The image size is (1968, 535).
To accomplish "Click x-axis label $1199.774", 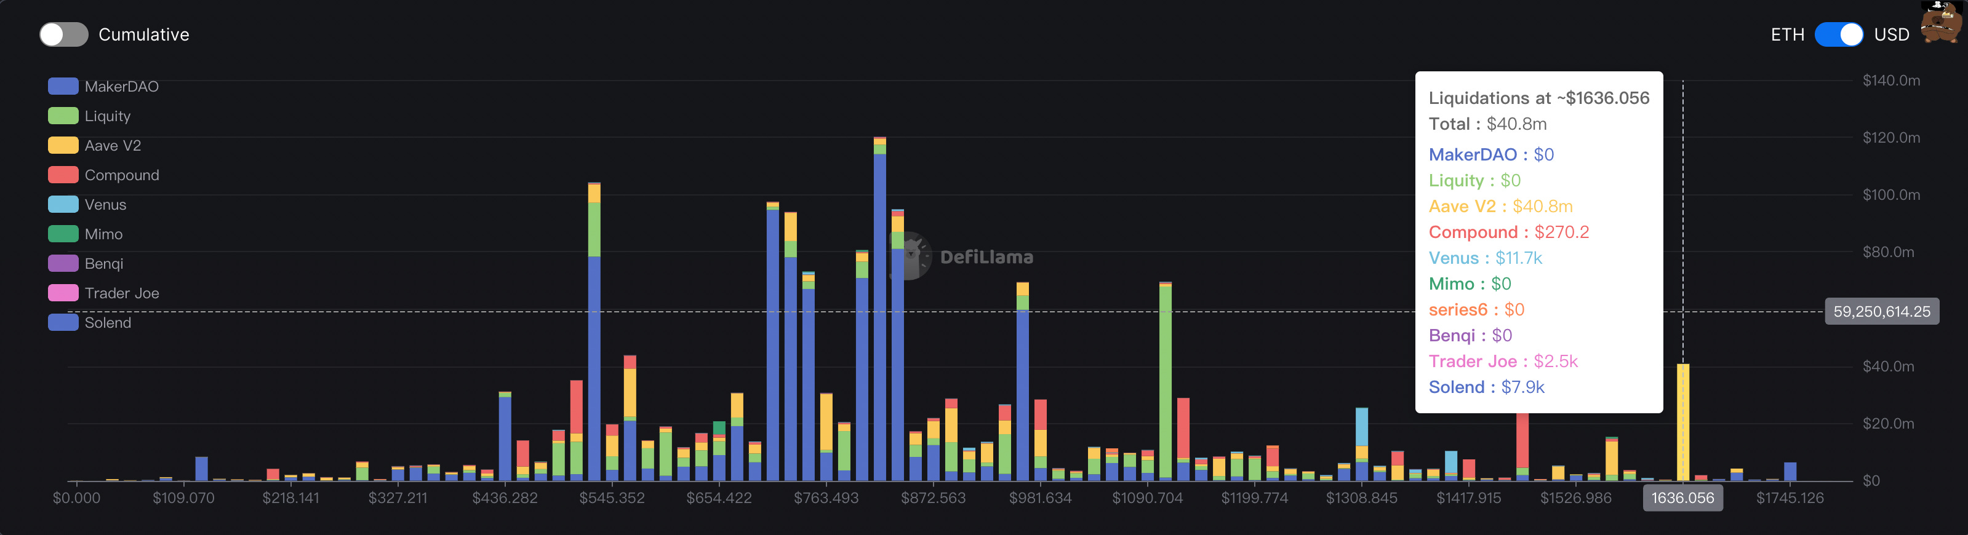I will pos(1254,497).
